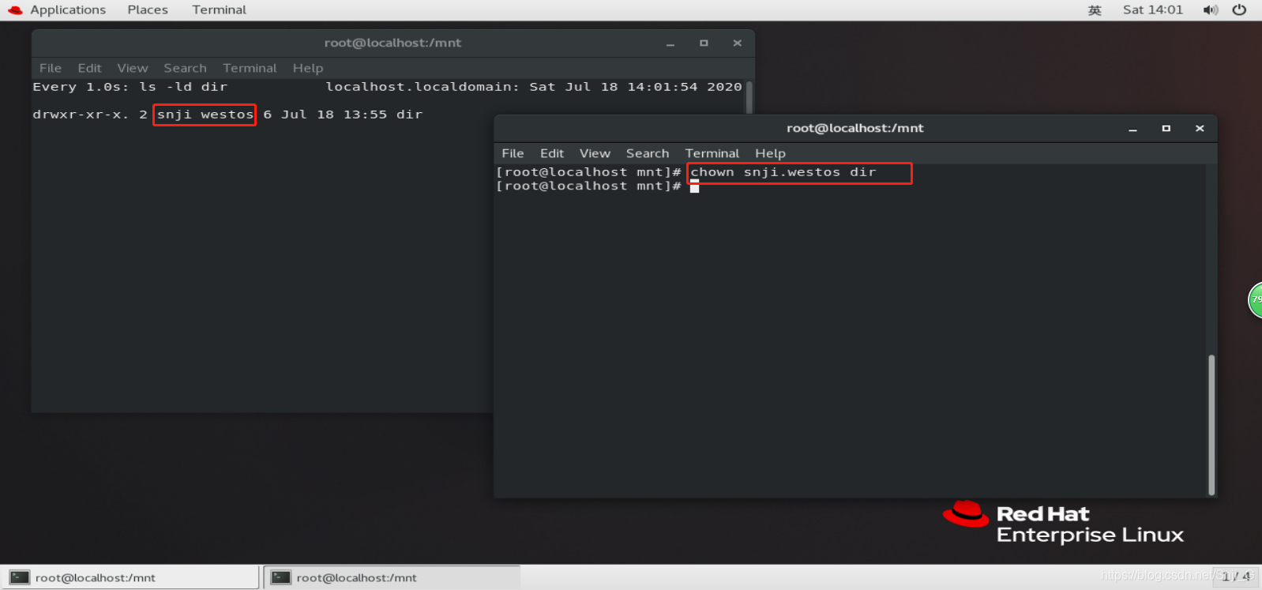Open Search menu in back terminal window
This screenshot has width=1262, height=590.
pyautogui.click(x=185, y=68)
